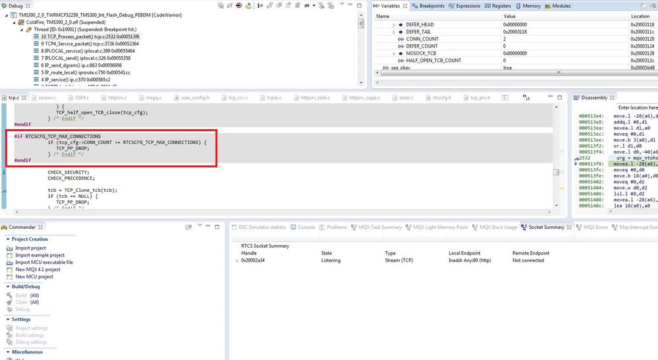The width and height of the screenshot is (658, 360).
Task: Expand the NOSOCK_TCB variable
Action: [x=394, y=53]
